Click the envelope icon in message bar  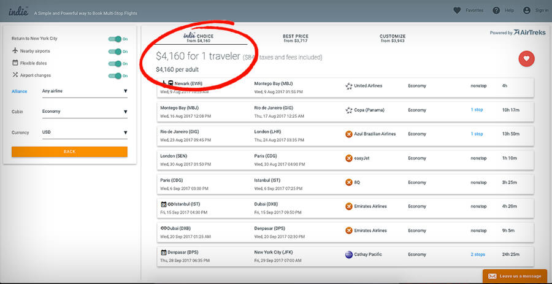tap(492, 276)
